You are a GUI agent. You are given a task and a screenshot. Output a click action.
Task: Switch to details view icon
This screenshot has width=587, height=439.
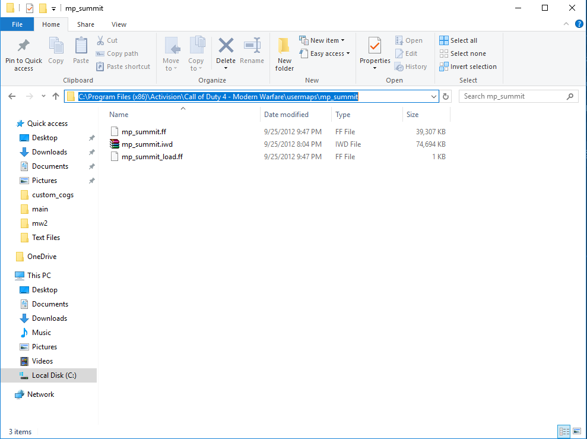pyautogui.click(x=564, y=431)
